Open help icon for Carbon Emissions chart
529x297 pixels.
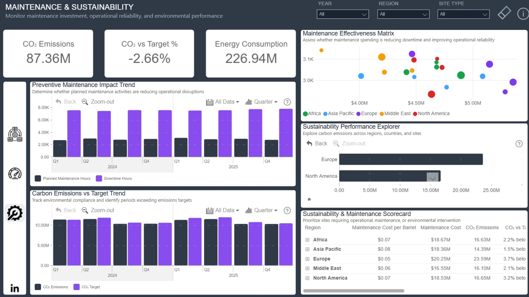[x=287, y=210]
